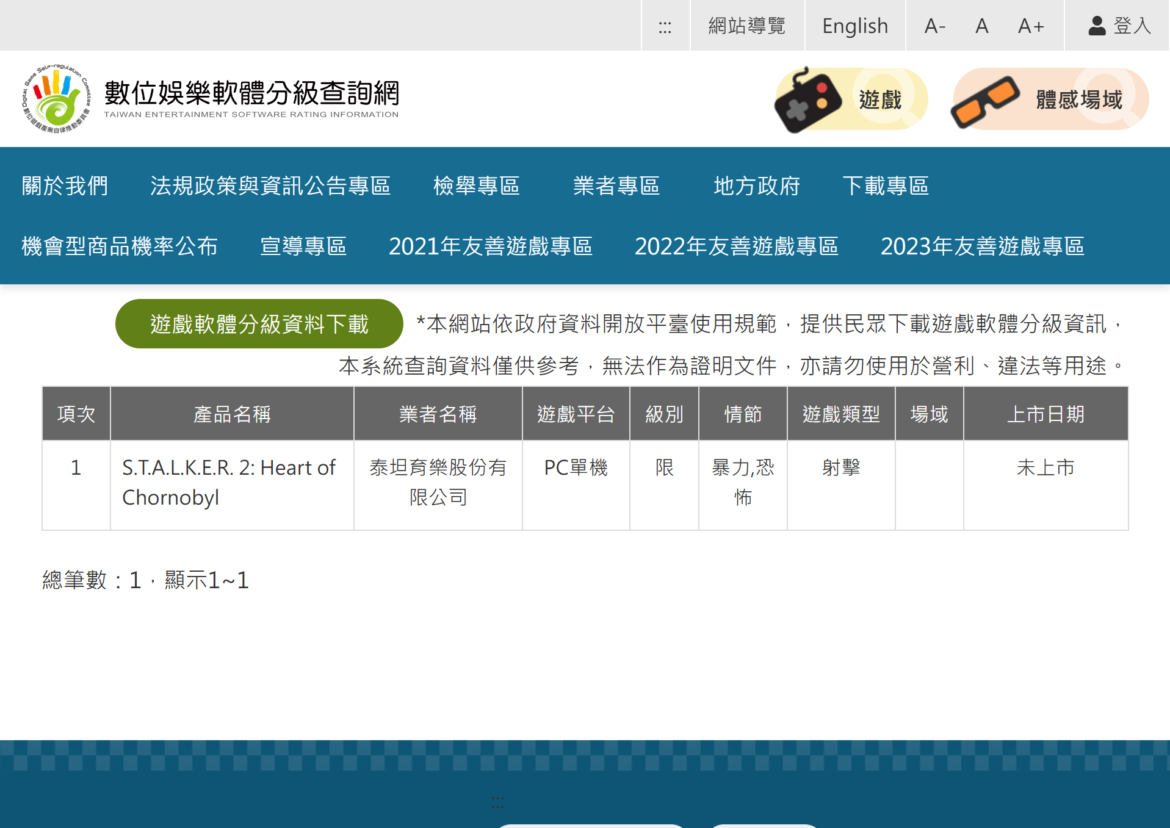Click the 遊戲平台 column header
Screen dimensions: 1170x828
(576, 414)
